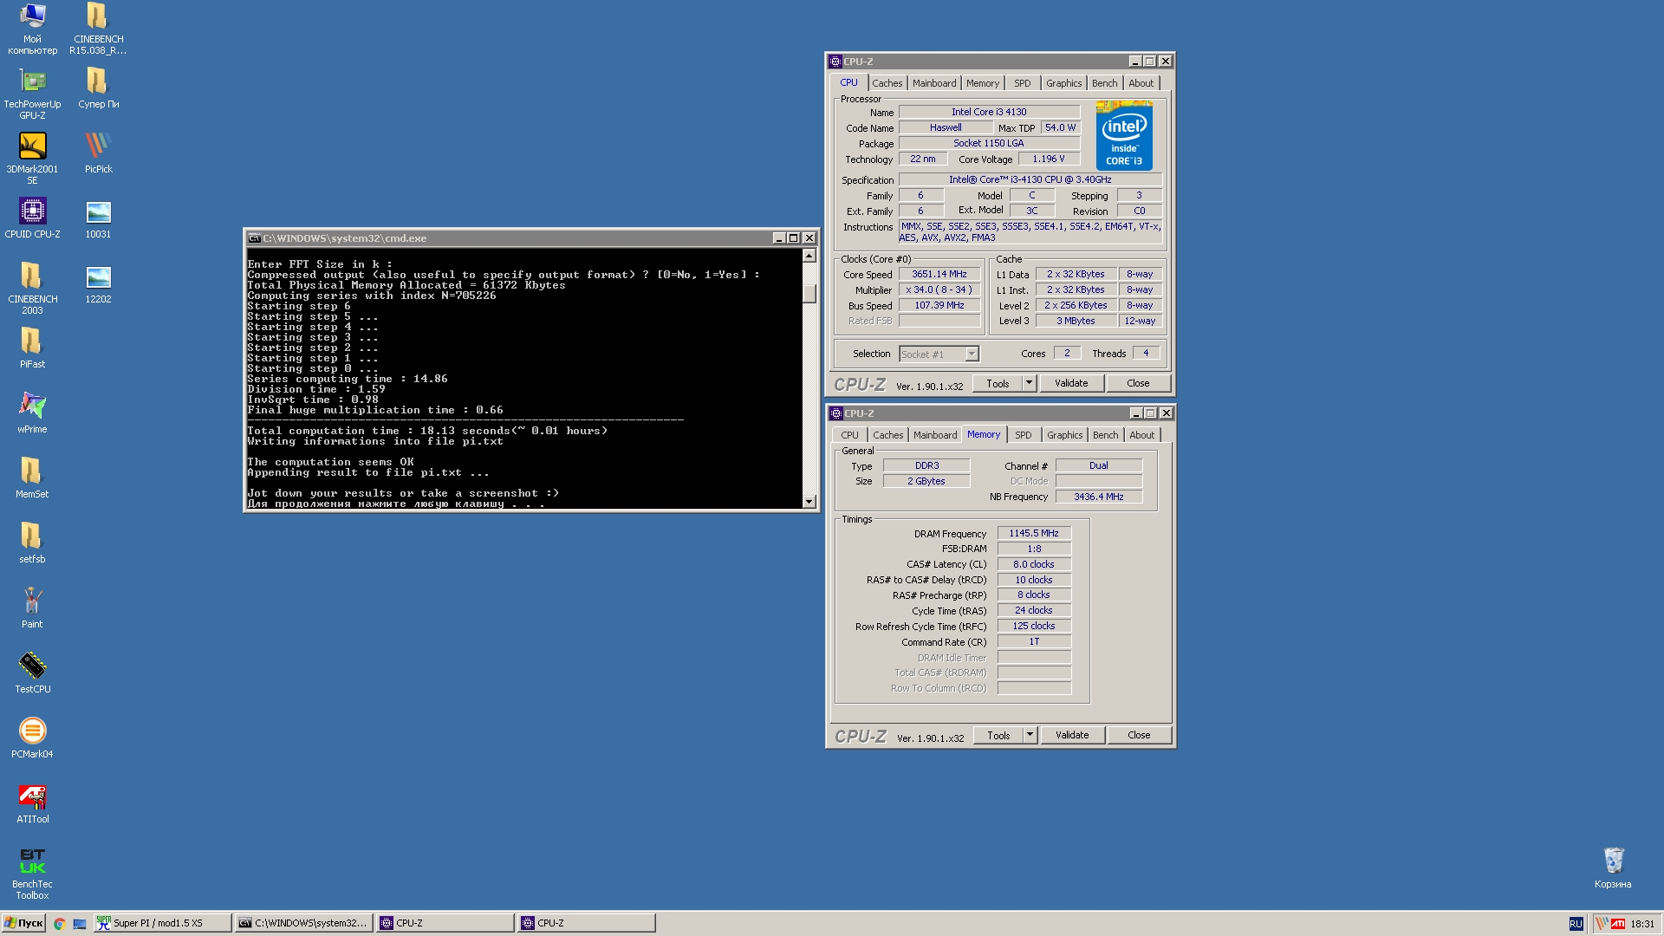Image resolution: width=1664 pixels, height=936 pixels.
Task: Expand Tools dropdown arrow in top CPU-Z window
Action: coord(1030,383)
